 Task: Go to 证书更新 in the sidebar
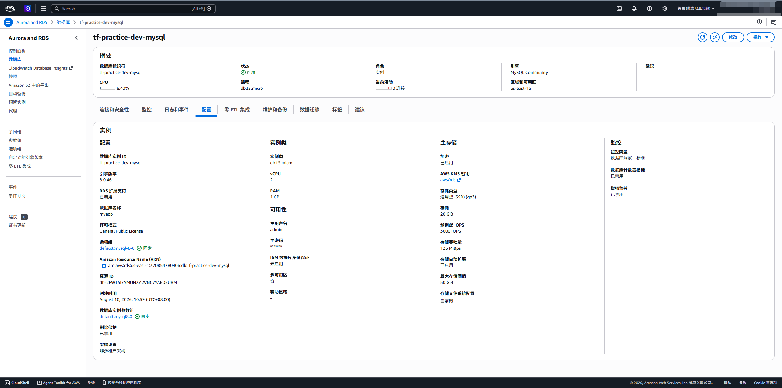point(17,225)
